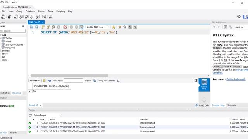Open Help menu
248x139 pixels.
point(70,12)
